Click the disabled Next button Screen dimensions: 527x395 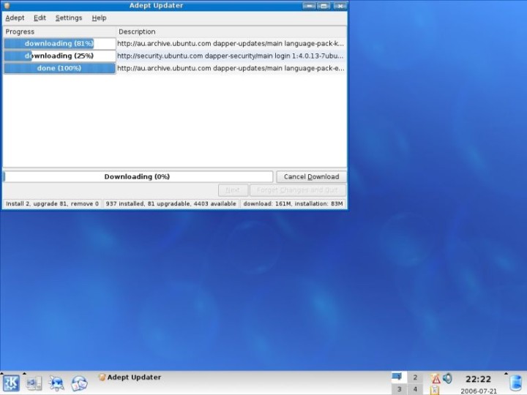click(233, 190)
